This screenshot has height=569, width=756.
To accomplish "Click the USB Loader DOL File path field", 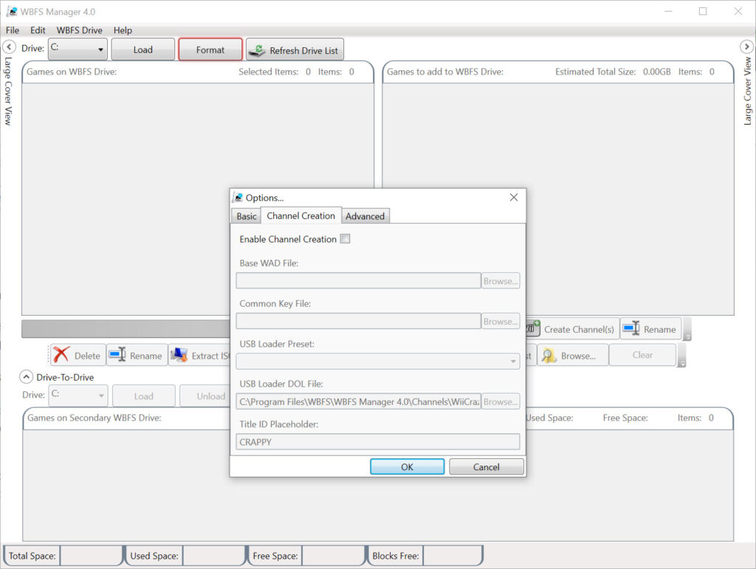I will click(x=358, y=401).
